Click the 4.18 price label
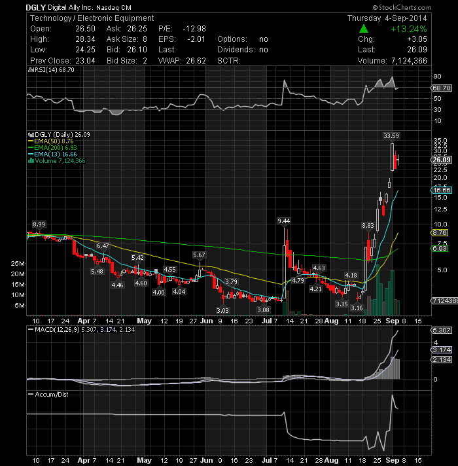Screen dimensions: 458x466 pyautogui.click(x=351, y=275)
